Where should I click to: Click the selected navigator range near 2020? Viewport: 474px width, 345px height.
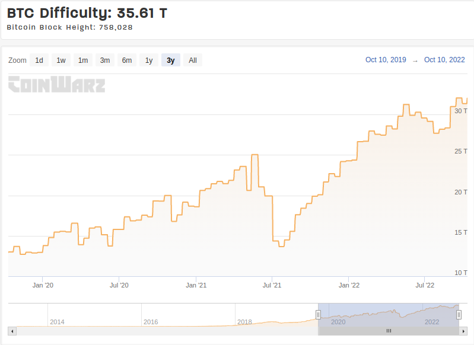(338, 322)
